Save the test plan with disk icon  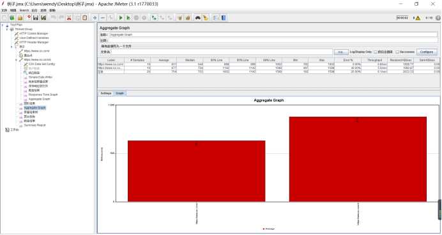click(x=36, y=18)
